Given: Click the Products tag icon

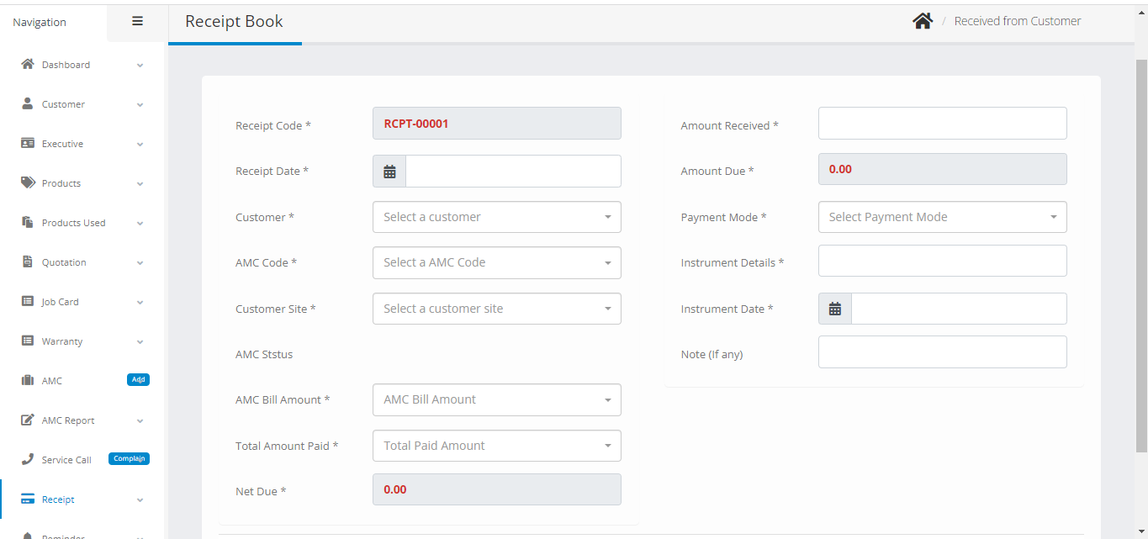Looking at the screenshot, I should 26,182.
